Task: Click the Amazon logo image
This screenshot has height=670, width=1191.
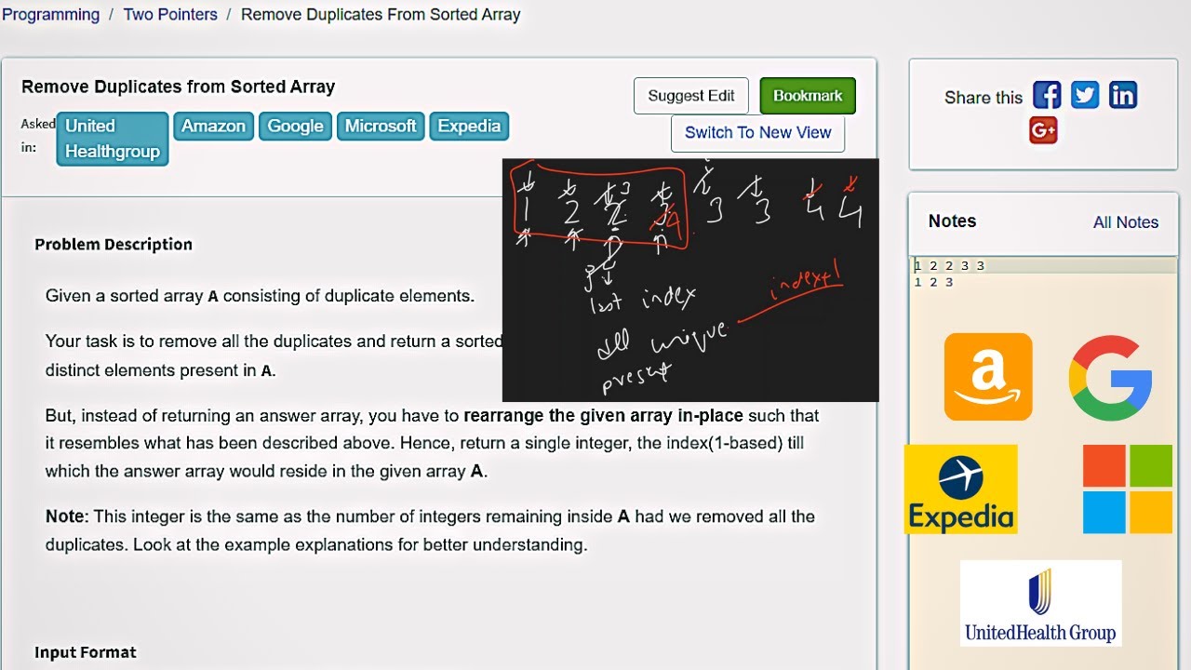Action: click(988, 377)
